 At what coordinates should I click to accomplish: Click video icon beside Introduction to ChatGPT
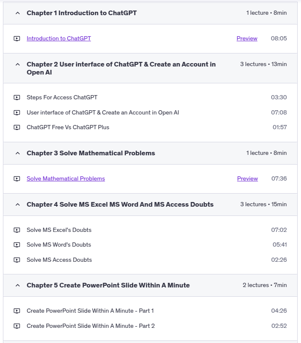(x=17, y=39)
